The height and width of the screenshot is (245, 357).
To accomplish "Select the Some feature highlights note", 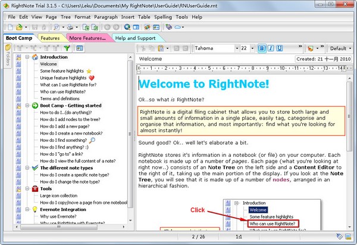I will (x=62, y=71).
